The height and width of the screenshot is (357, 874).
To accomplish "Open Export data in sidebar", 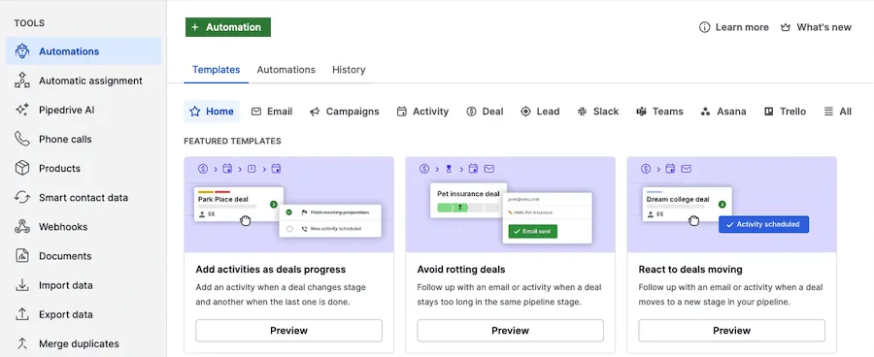I will [84, 314].
